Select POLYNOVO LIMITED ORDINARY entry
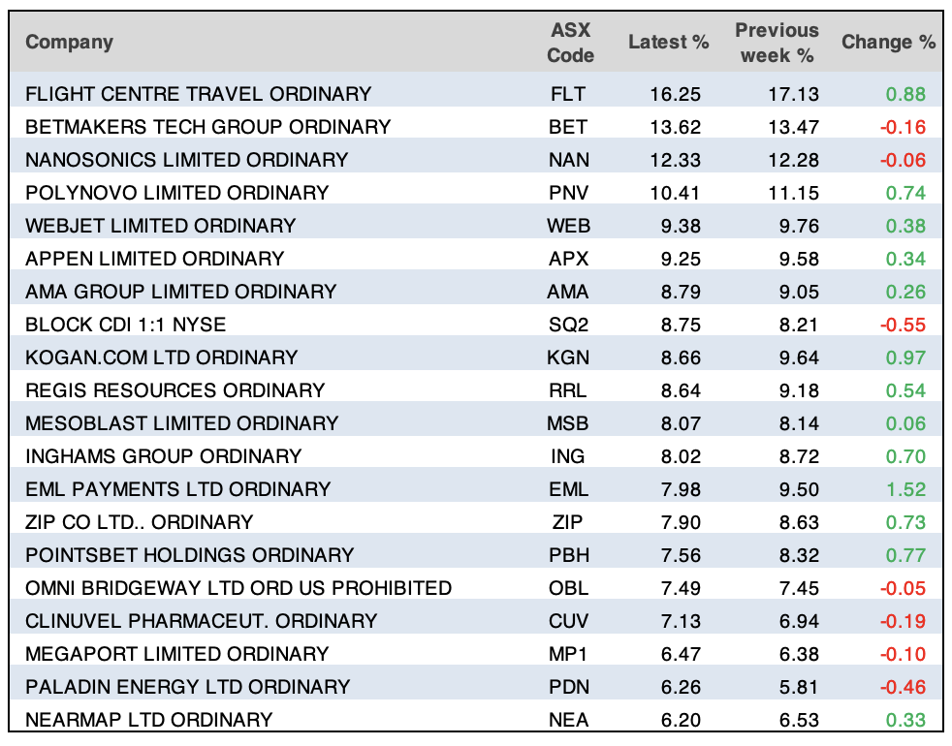 176,193
